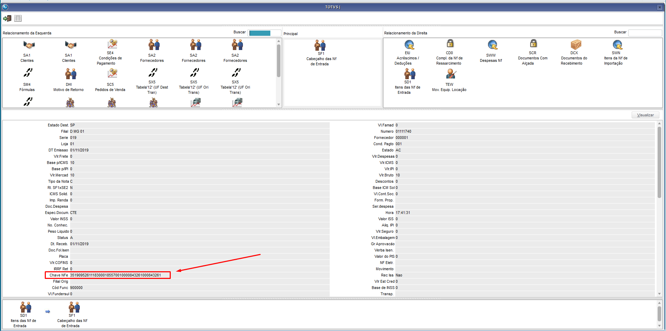The image size is (666, 331).
Task: Click the Visualizar button
Action: [x=645, y=115]
